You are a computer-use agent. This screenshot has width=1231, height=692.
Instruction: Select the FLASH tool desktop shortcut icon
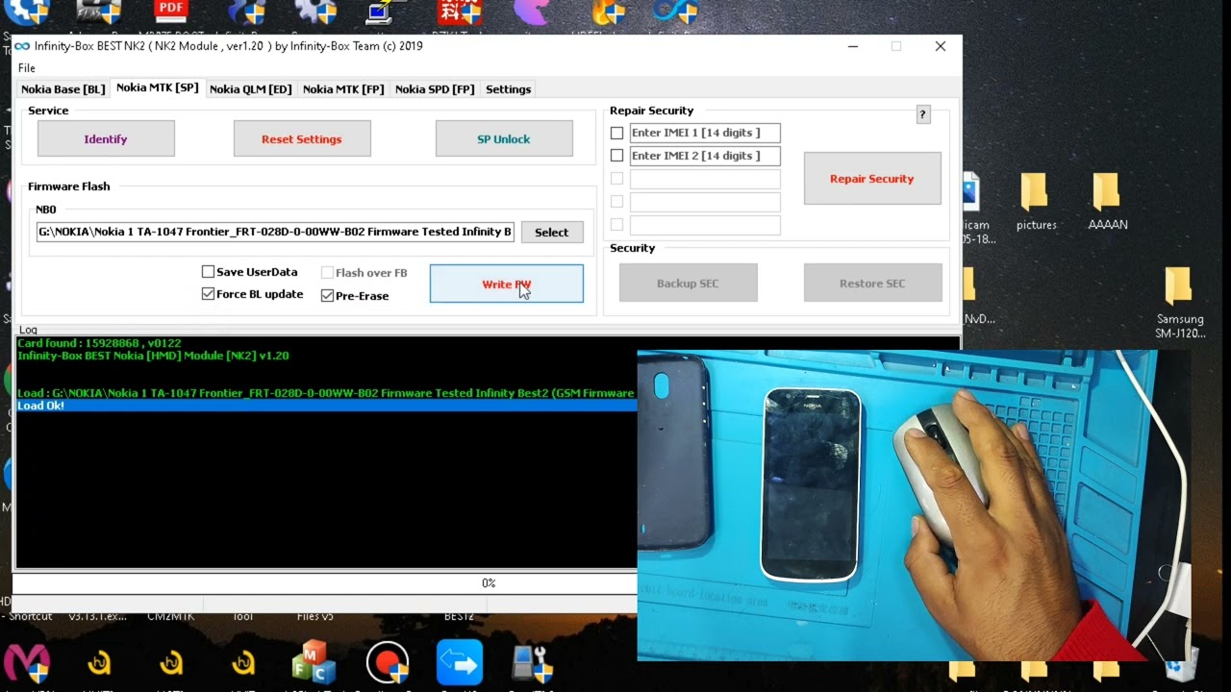pyautogui.click(x=99, y=12)
